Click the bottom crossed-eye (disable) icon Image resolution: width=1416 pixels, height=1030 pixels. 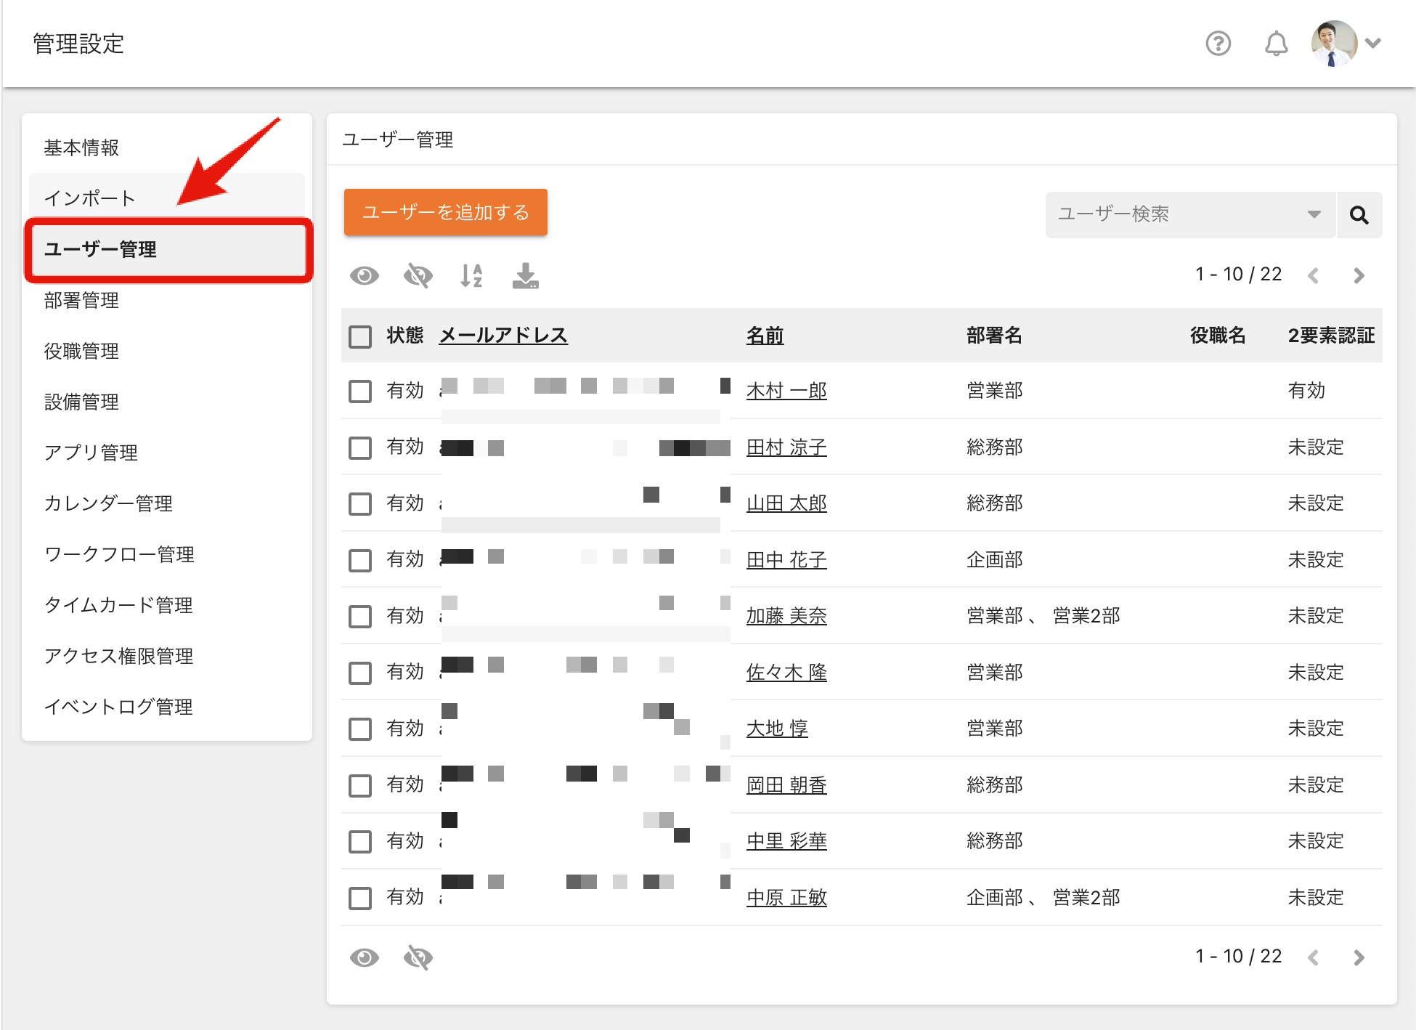[x=418, y=958]
